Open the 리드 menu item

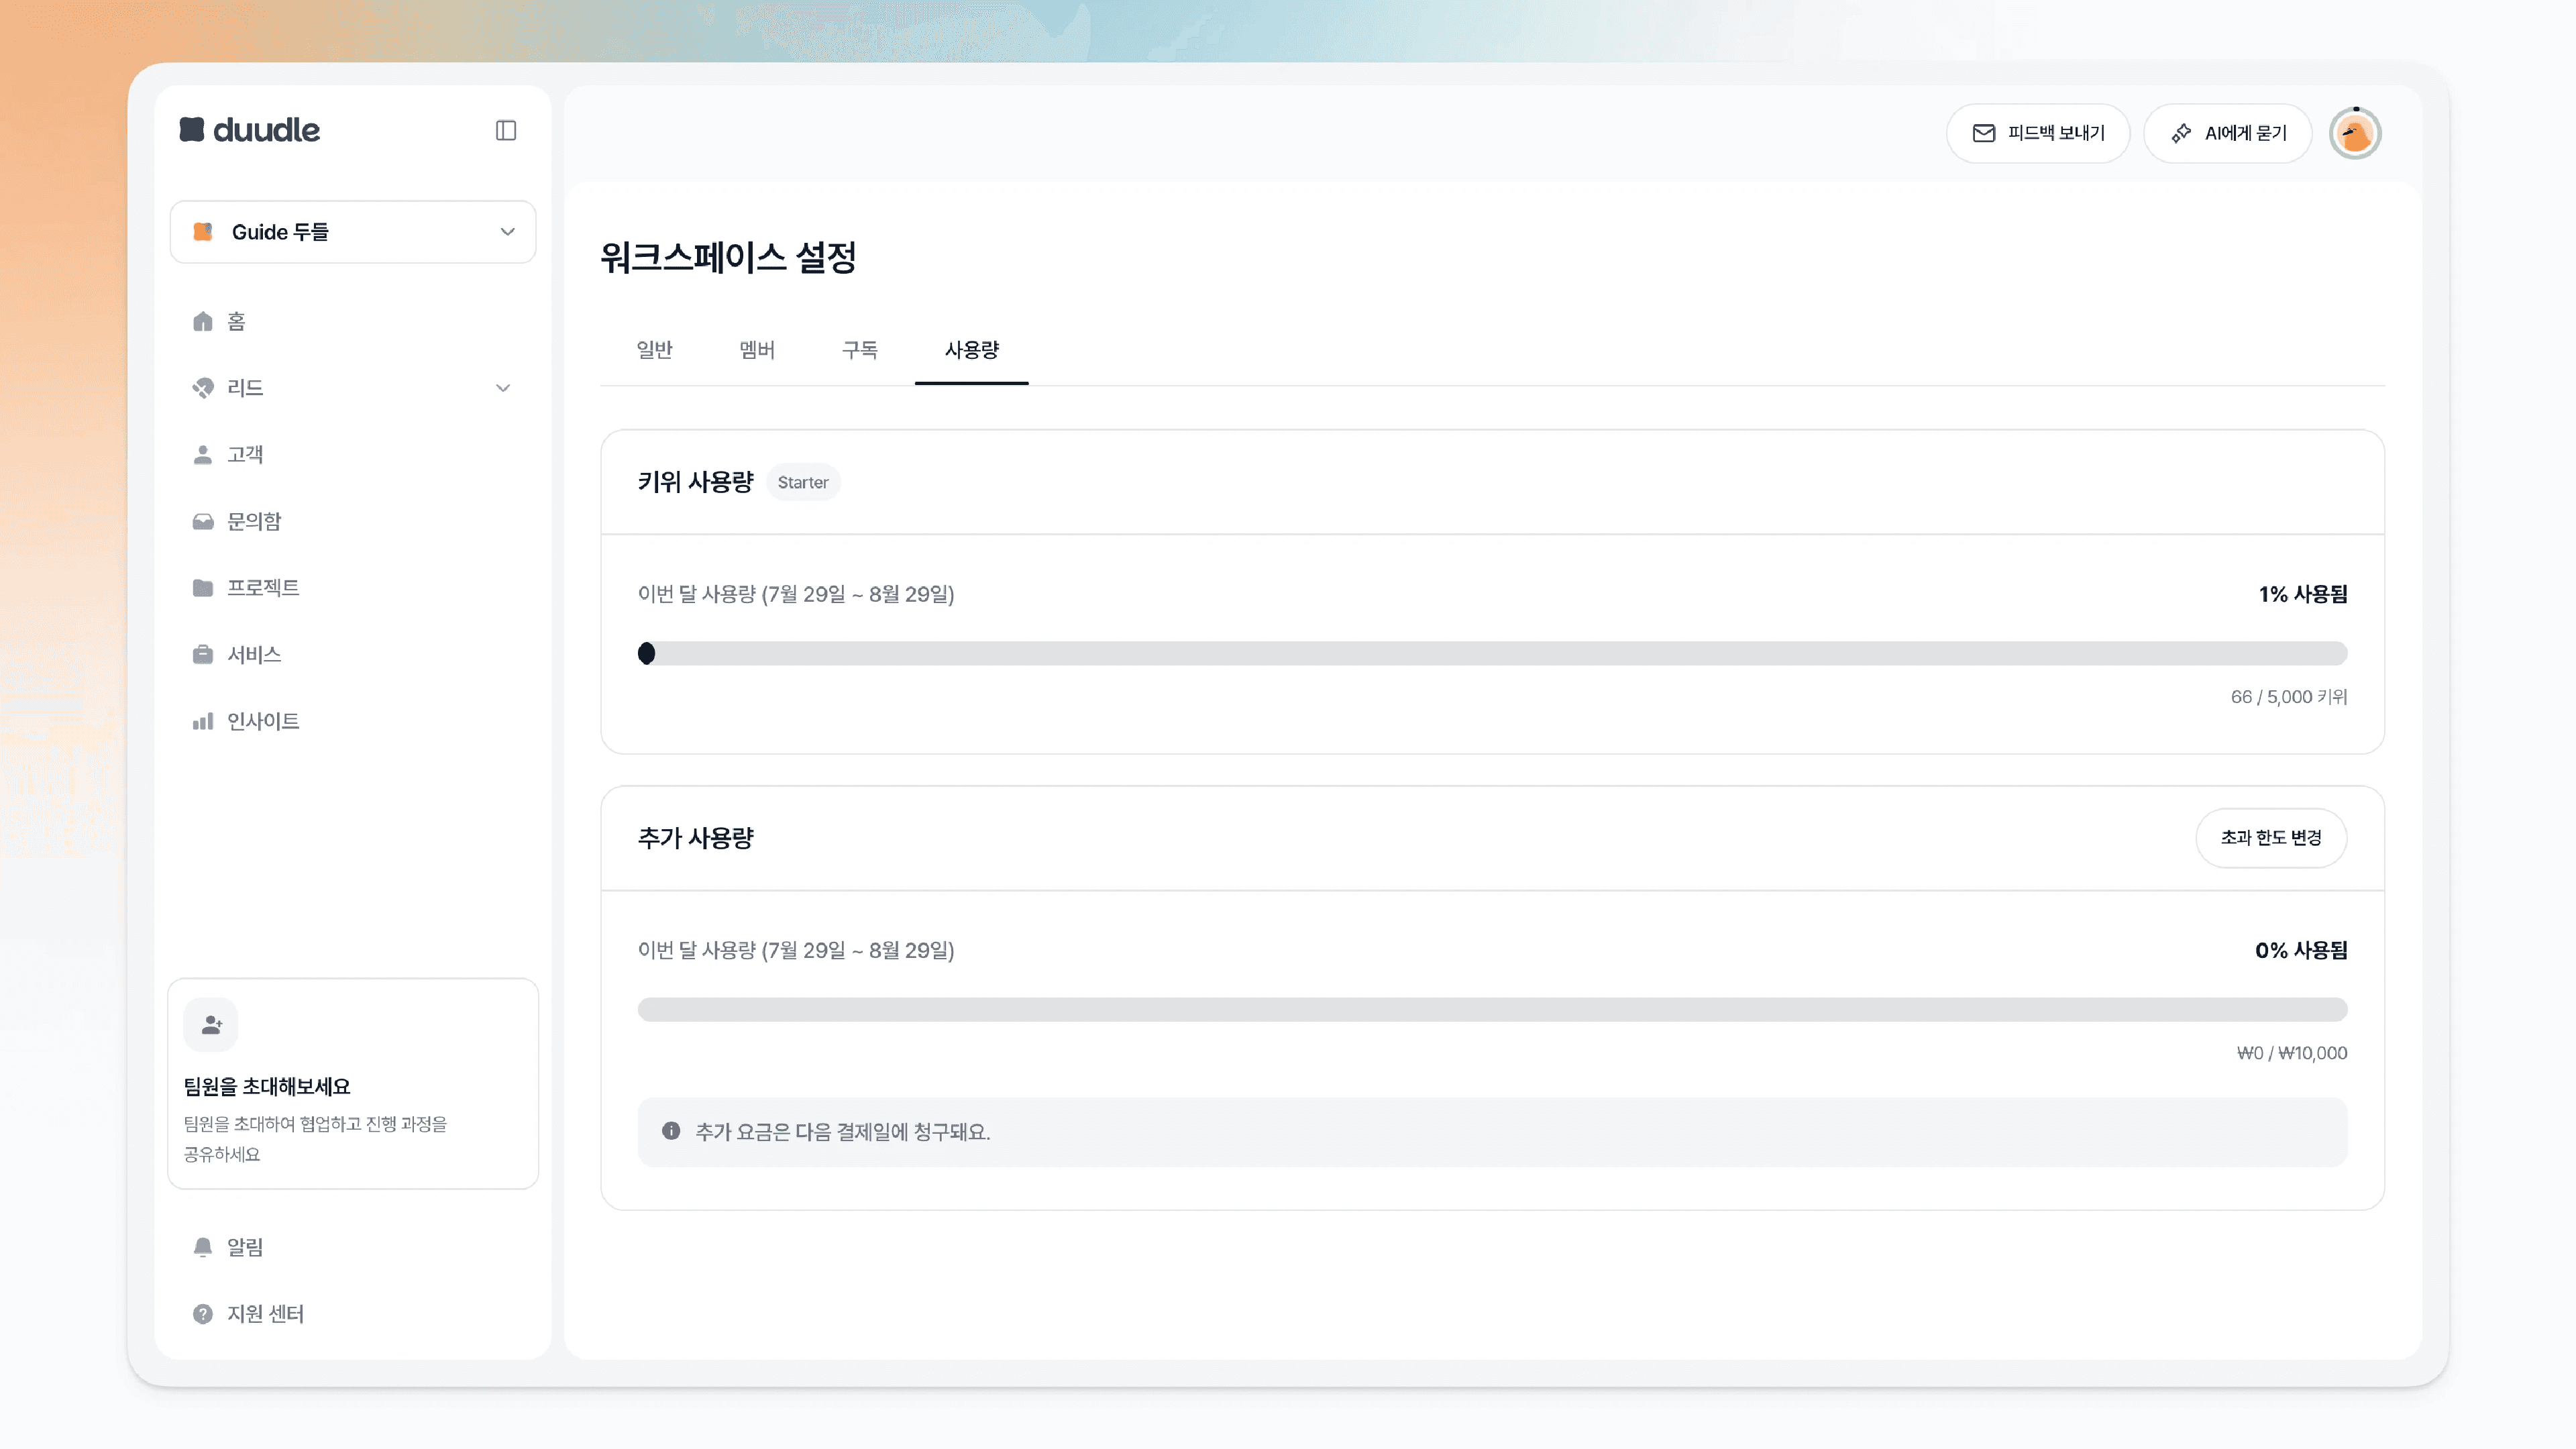tap(353, 388)
